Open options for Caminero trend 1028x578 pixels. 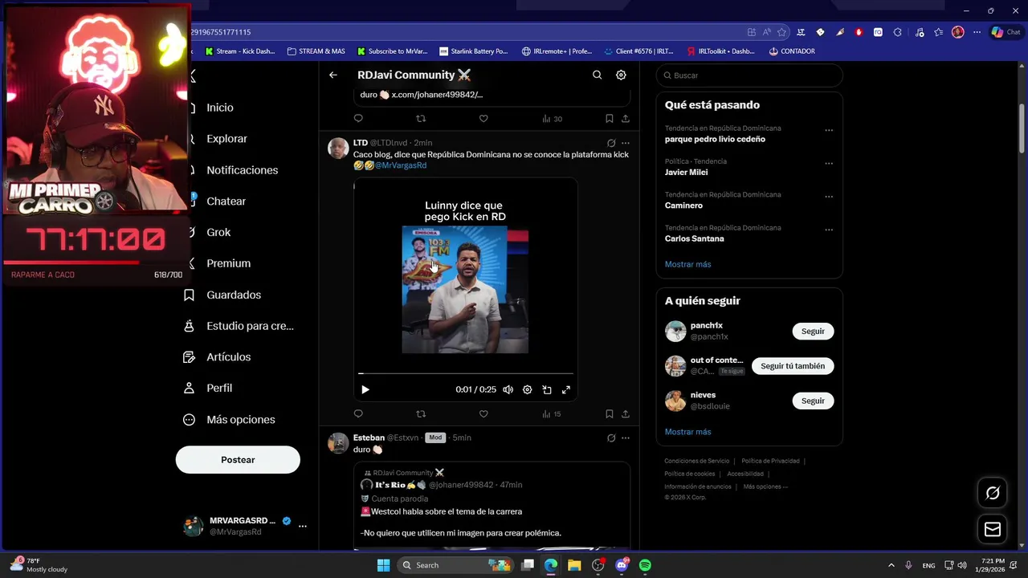tap(829, 196)
